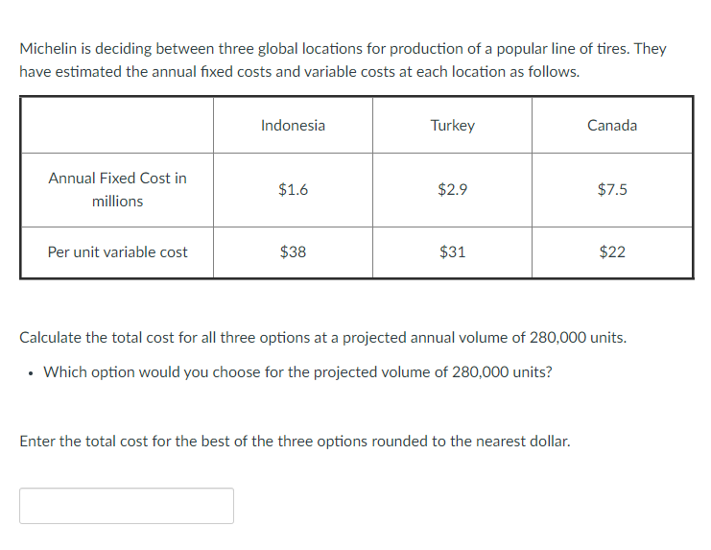Screen dimensions: 711x550
Task: Click the 'have estimated the annual fixed costs' line
Action: [299, 72]
